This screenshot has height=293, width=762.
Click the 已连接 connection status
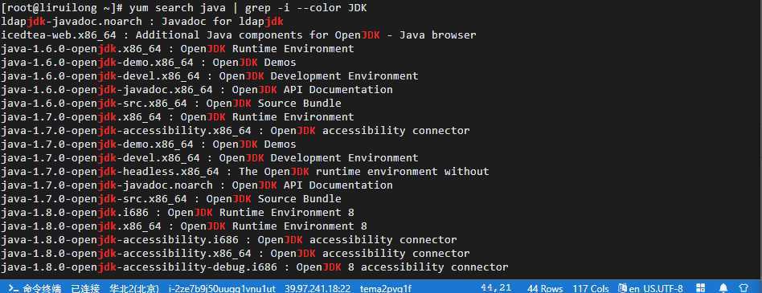[x=85, y=289]
